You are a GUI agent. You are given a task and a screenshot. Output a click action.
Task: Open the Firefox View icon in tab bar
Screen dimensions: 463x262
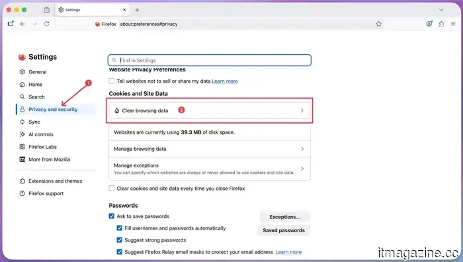point(47,10)
